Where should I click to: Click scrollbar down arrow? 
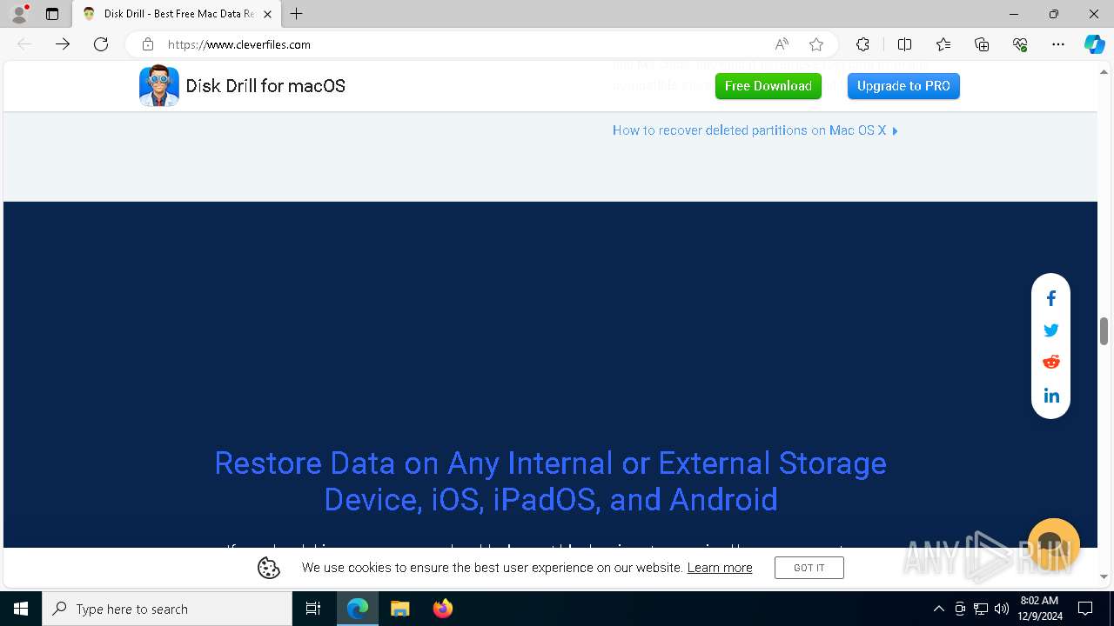pos(1104,576)
